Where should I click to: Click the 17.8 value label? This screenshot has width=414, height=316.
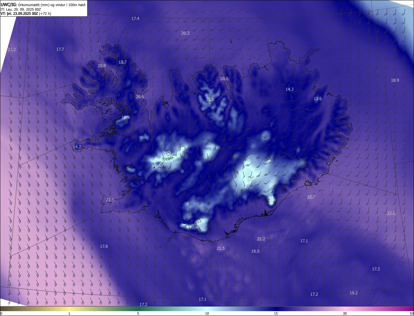point(104,247)
